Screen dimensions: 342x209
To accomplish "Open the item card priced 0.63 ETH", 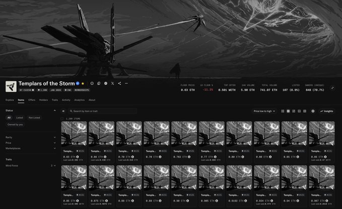I will (x=74, y=142).
